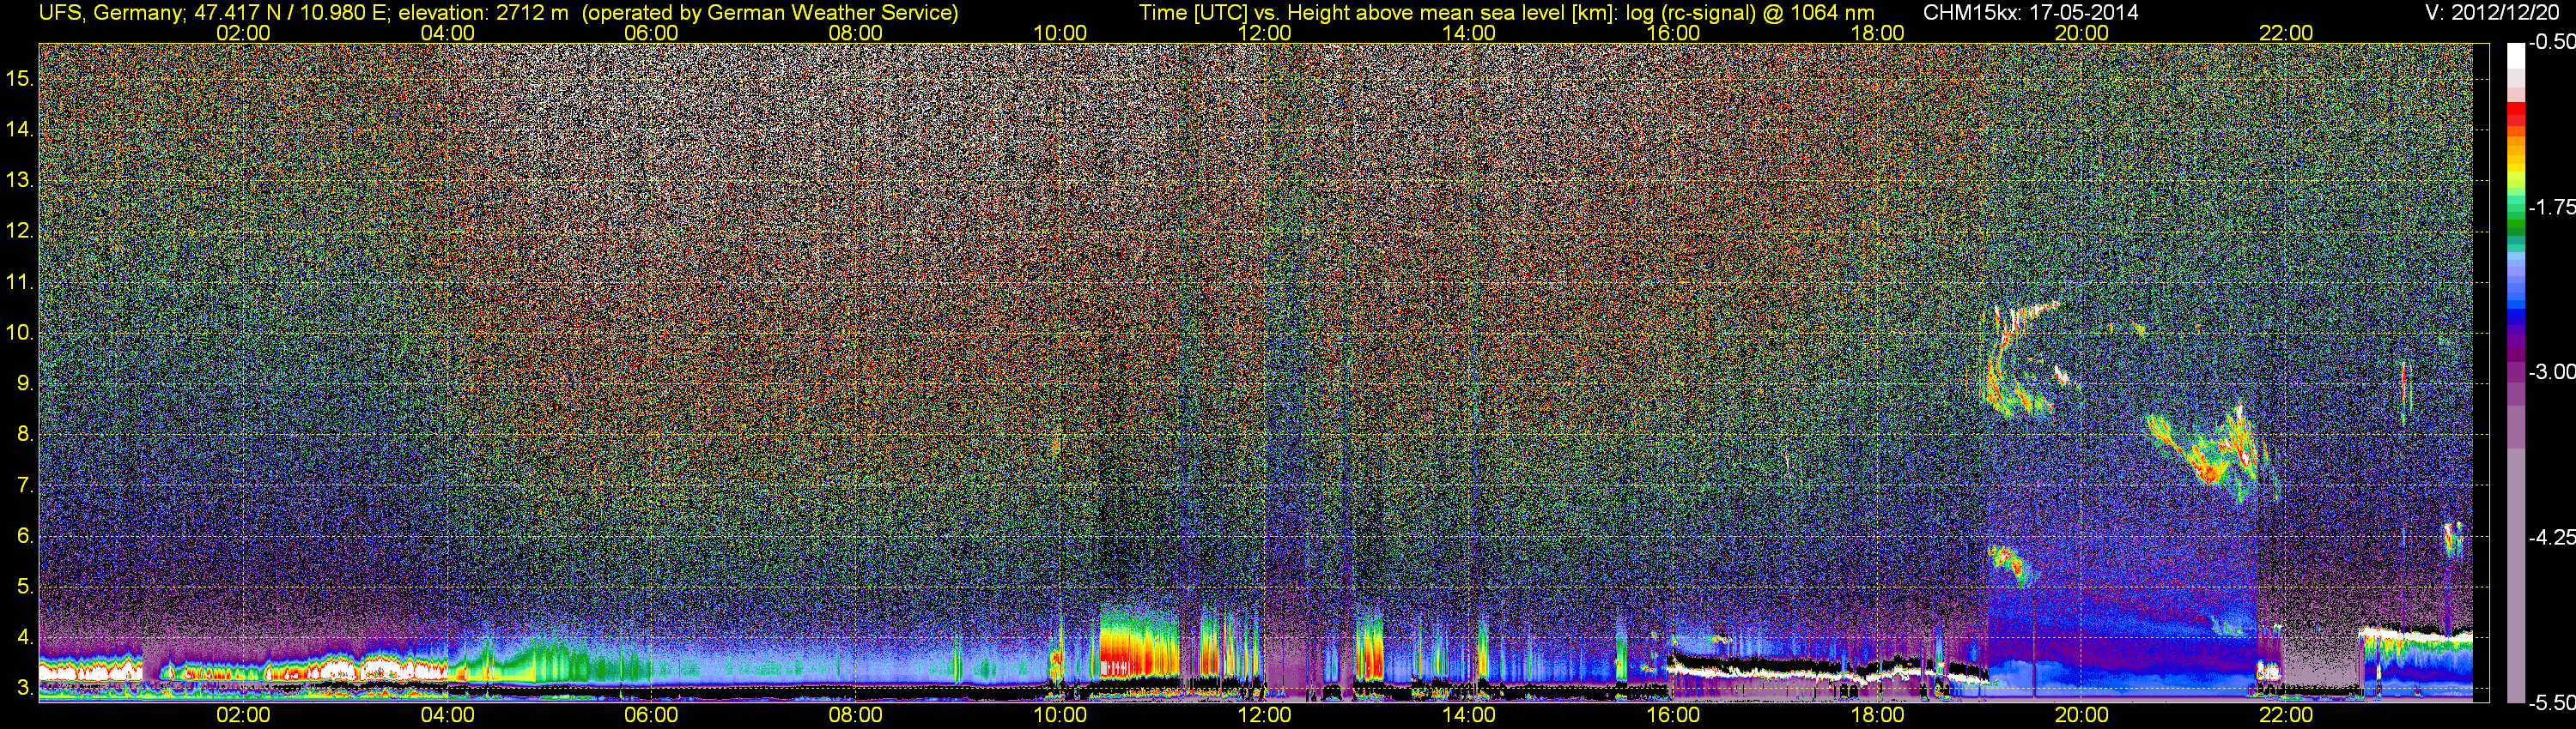This screenshot has width=2576, height=729.
Task: Click the text 'log (rc-signal) @ 1064 nm'
Action: (x=1751, y=13)
